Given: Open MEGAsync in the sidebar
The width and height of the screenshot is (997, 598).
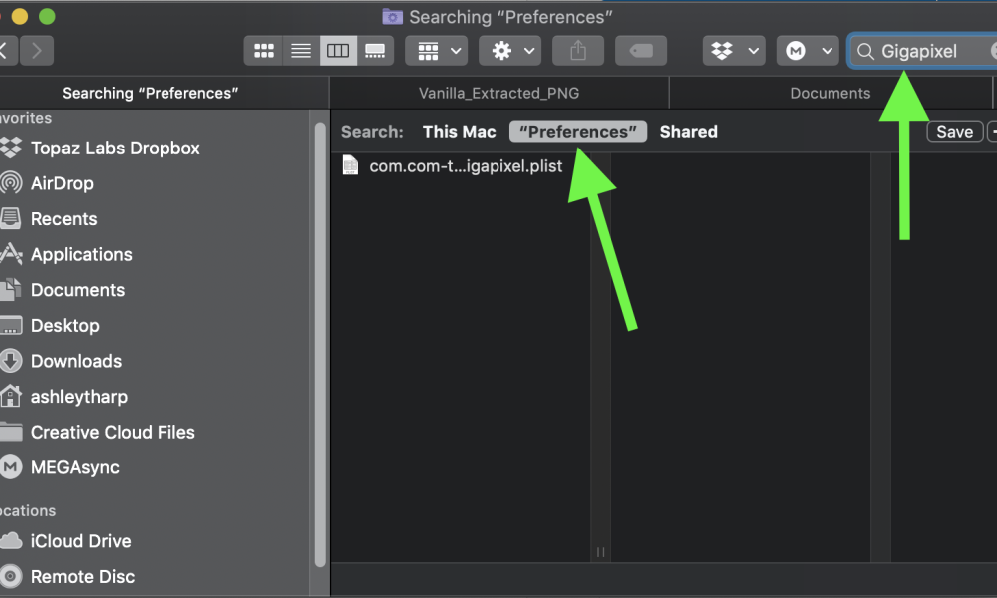Looking at the screenshot, I should 75,468.
